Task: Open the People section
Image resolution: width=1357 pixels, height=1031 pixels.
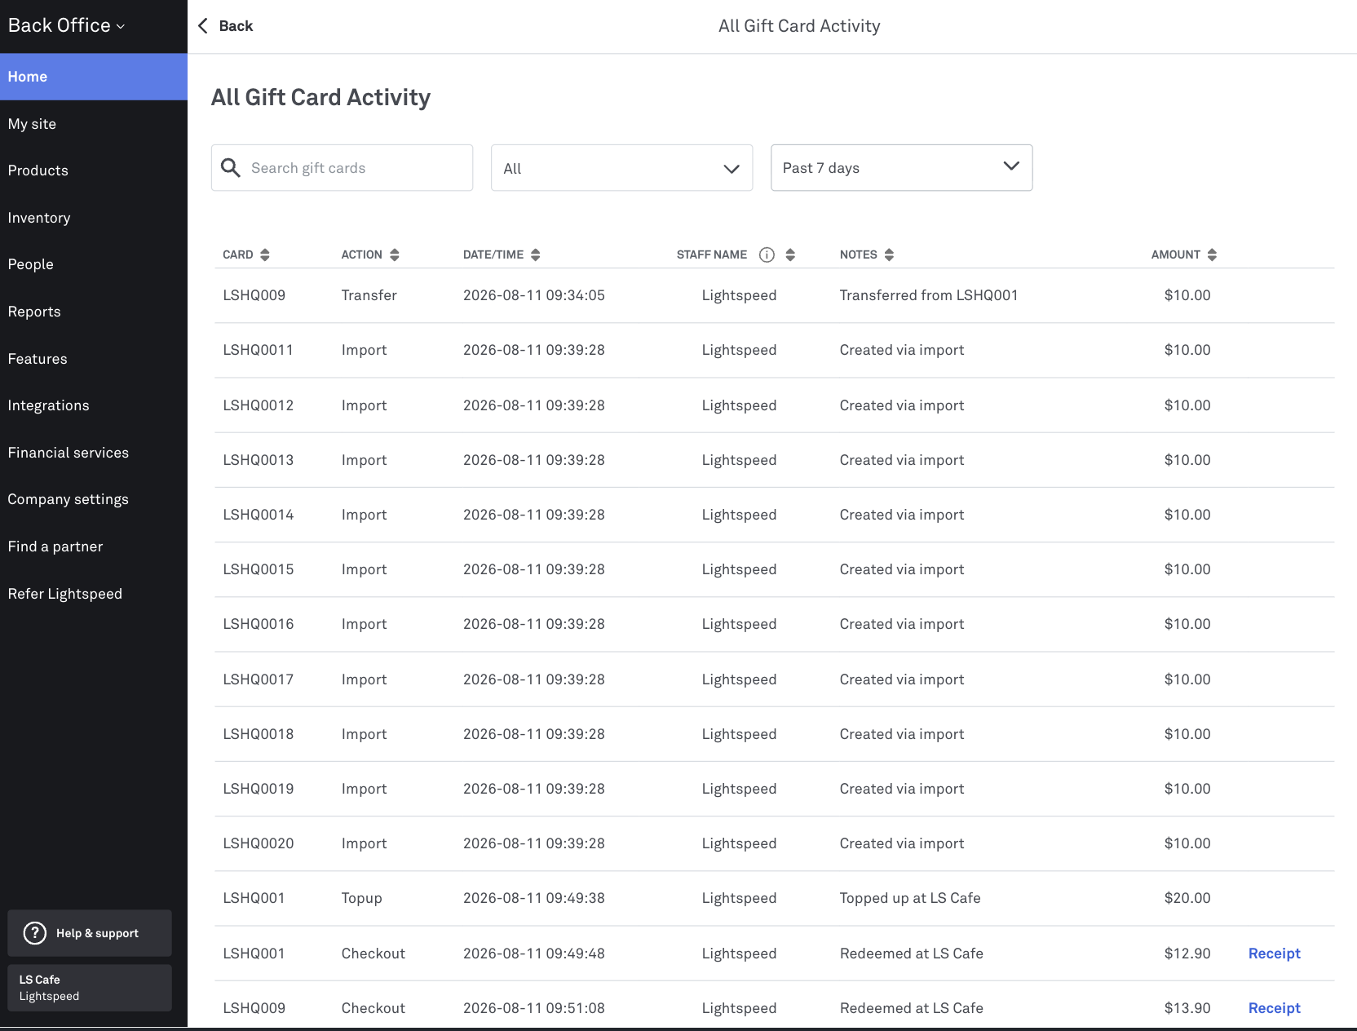Action: (94, 264)
